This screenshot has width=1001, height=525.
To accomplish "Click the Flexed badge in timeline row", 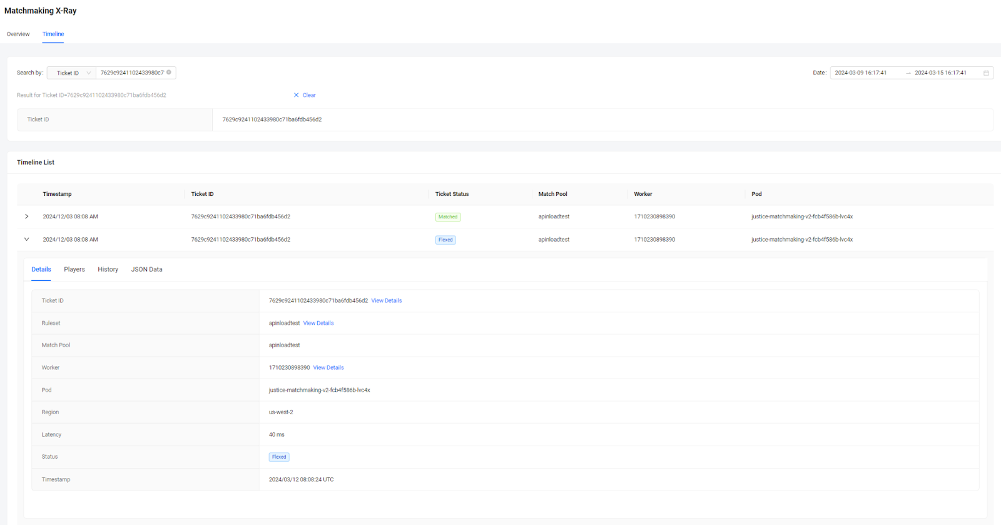I will (445, 240).
